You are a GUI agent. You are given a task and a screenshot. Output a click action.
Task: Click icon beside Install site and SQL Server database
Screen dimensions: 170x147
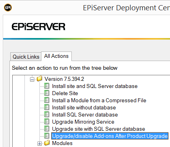pos(47,86)
